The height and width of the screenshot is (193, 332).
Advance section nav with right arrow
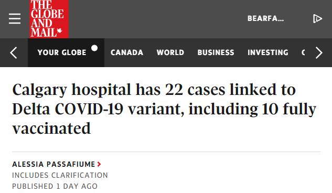tap(319, 52)
